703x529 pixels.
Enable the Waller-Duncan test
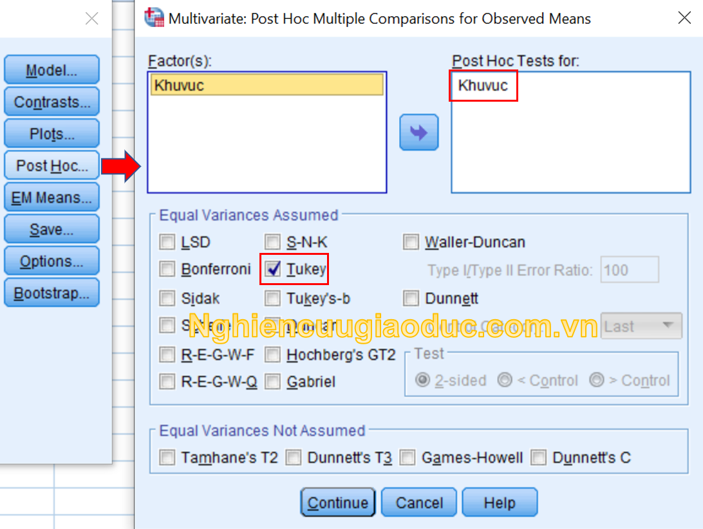click(x=411, y=243)
